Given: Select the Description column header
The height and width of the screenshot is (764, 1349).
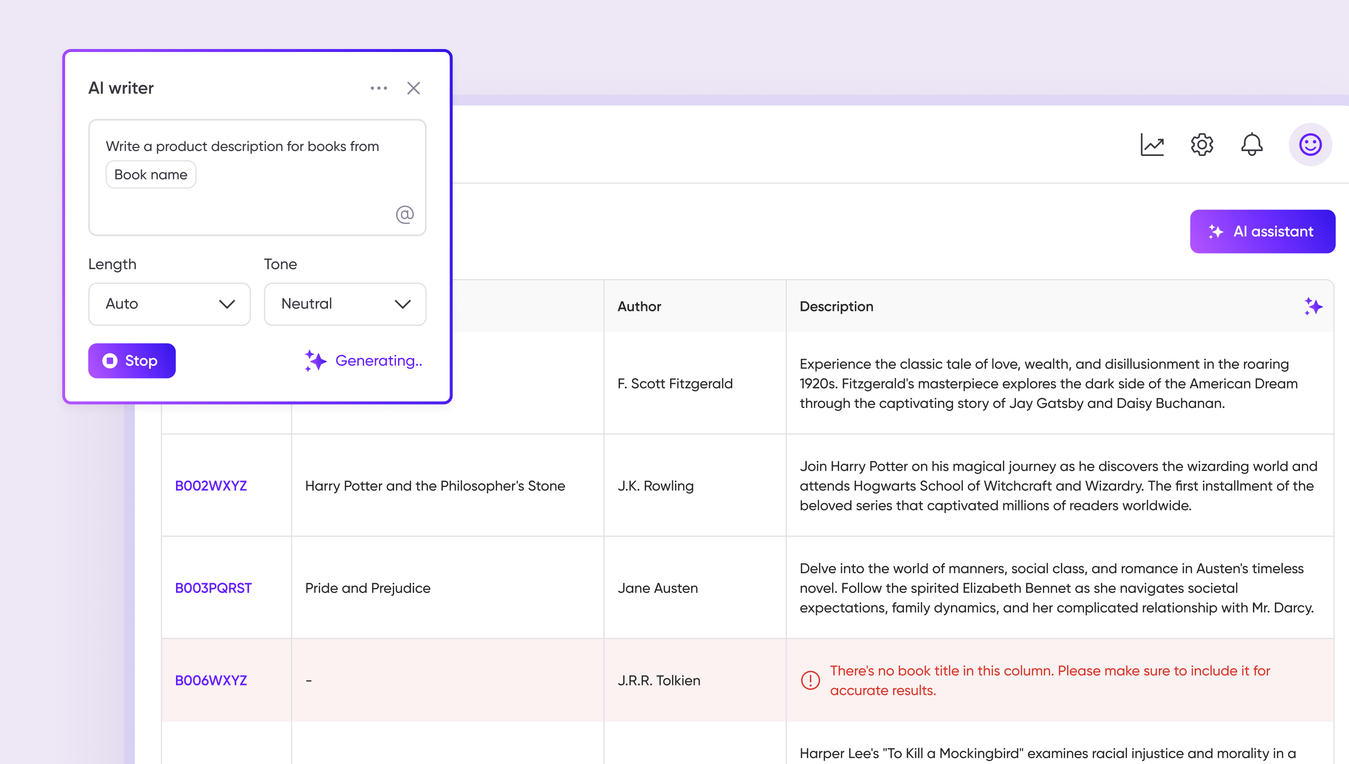Looking at the screenshot, I should pos(836,306).
